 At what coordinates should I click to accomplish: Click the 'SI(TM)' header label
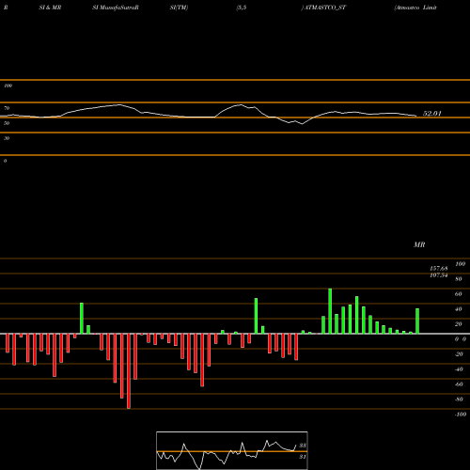[179, 8]
